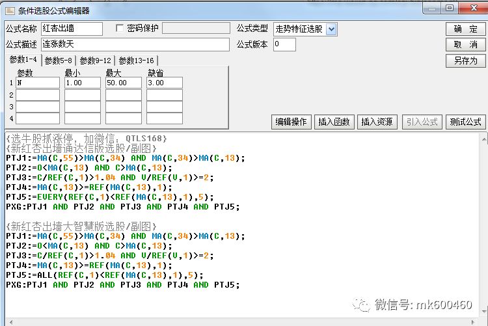Select the 参数1-4 tab
Screen dimensions: 488x326
click(x=23, y=61)
